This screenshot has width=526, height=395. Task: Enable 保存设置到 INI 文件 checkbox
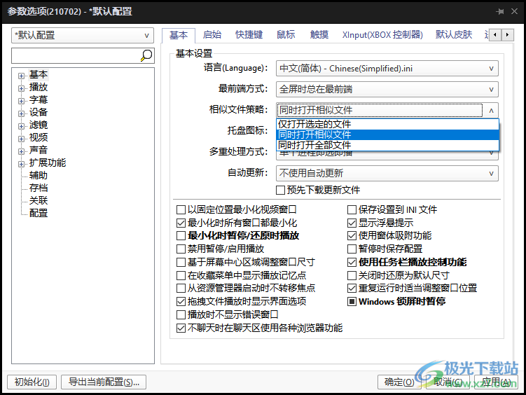pyautogui.click(x=352, y=209)
